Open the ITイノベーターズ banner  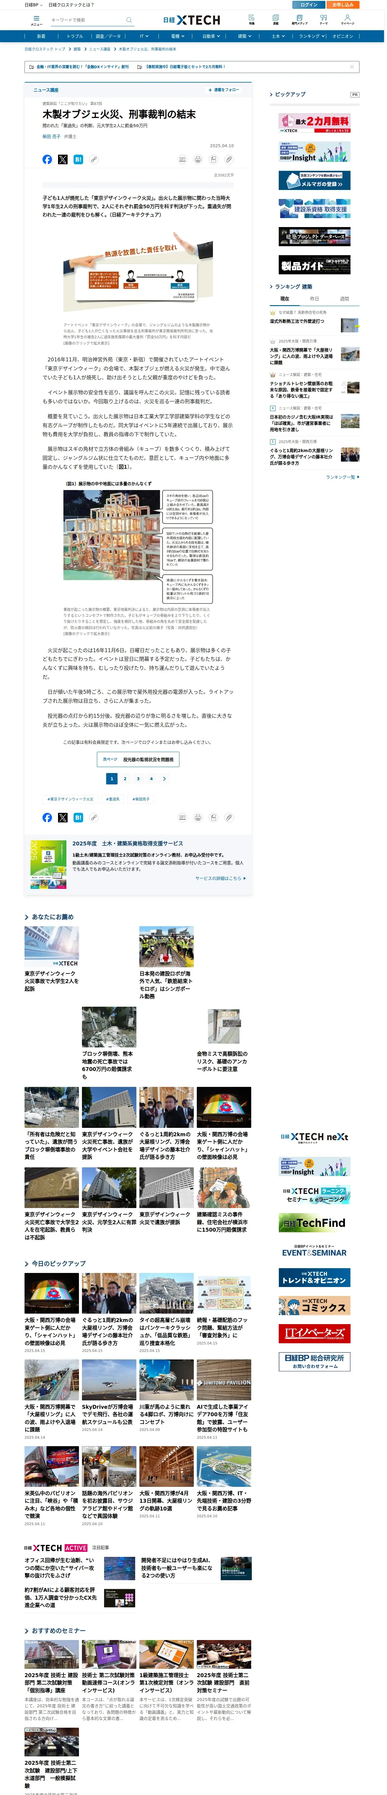[315, 1333]
